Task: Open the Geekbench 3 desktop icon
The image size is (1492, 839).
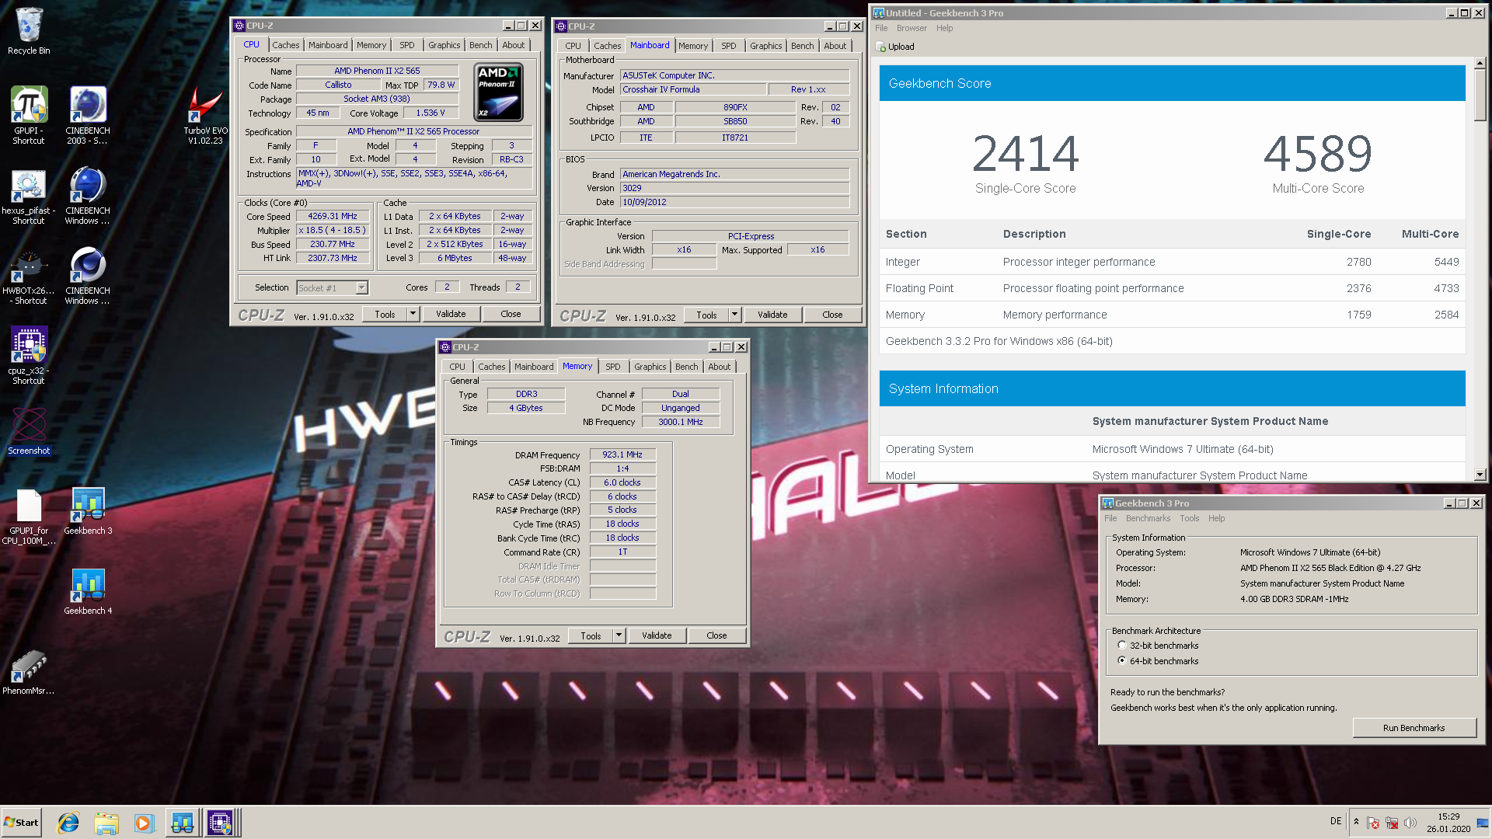Action: (x=88, y=511)
